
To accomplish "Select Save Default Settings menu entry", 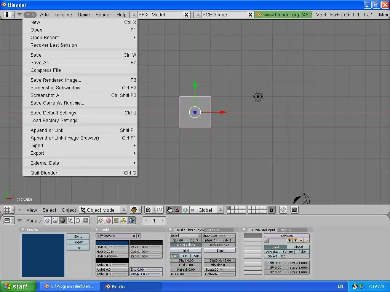I will [80, 113].
